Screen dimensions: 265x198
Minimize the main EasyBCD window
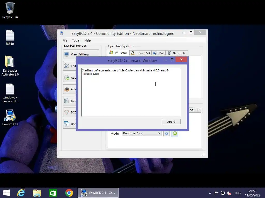(184, 33)
